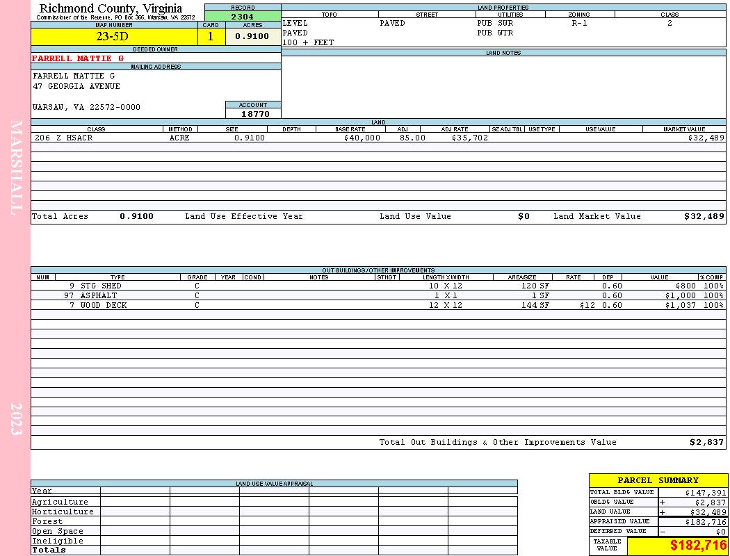Select the total bldg value $147,391
Screen dimensions: 730x556
(706, 493)
